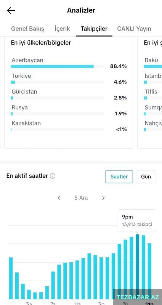The width and height of the screenshot is (162, 305).
Task: Switch chart to Gün view
Action: (x=146, y=177)
